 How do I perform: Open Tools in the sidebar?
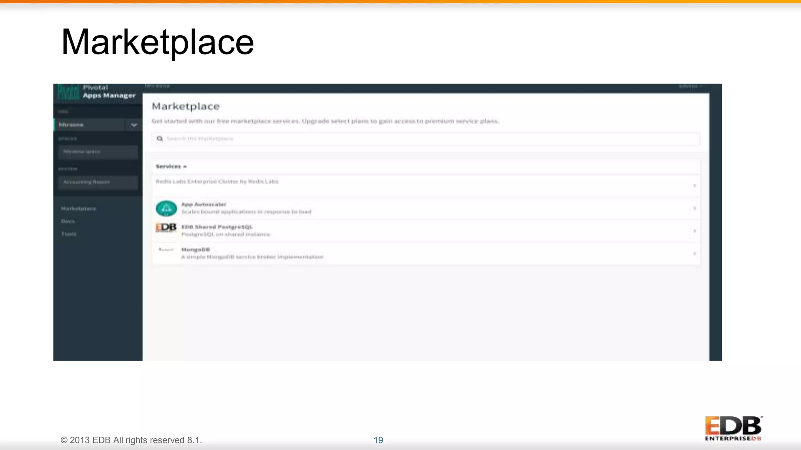[x=68, y=234]
